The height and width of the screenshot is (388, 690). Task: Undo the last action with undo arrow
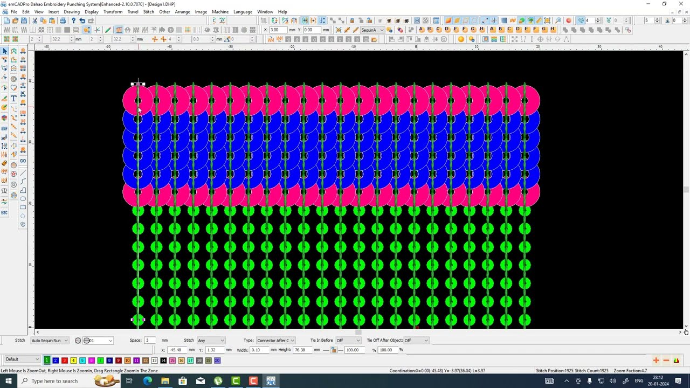[x=82, y=20]
